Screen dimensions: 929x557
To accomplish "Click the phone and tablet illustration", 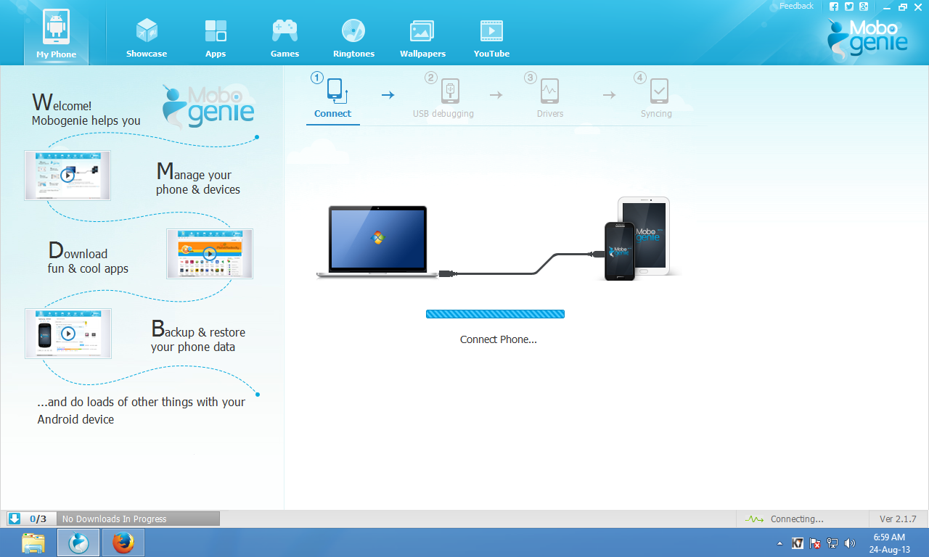I will pyautogui.click(x=639, y=238).
